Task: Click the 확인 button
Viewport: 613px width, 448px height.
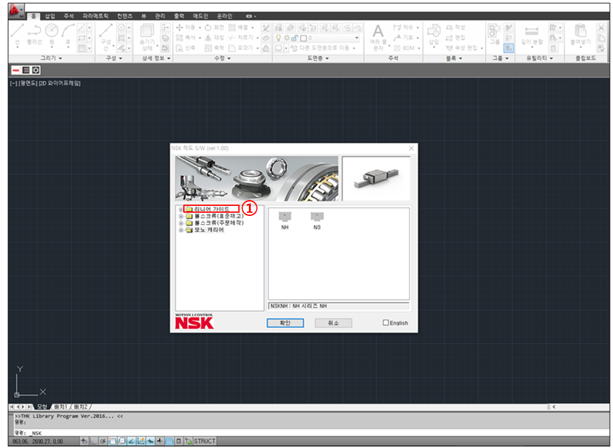Action: [x=285, y=323]
